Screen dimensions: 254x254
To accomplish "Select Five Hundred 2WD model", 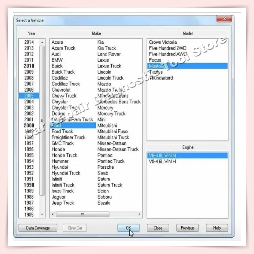I will [168, 48].
